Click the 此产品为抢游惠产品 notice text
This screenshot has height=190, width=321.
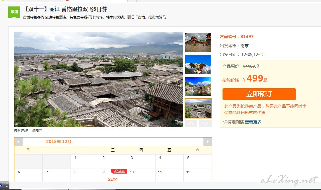[x=265, y=109]
